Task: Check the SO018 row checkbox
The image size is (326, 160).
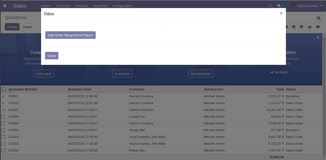Action: click(3, 144)
